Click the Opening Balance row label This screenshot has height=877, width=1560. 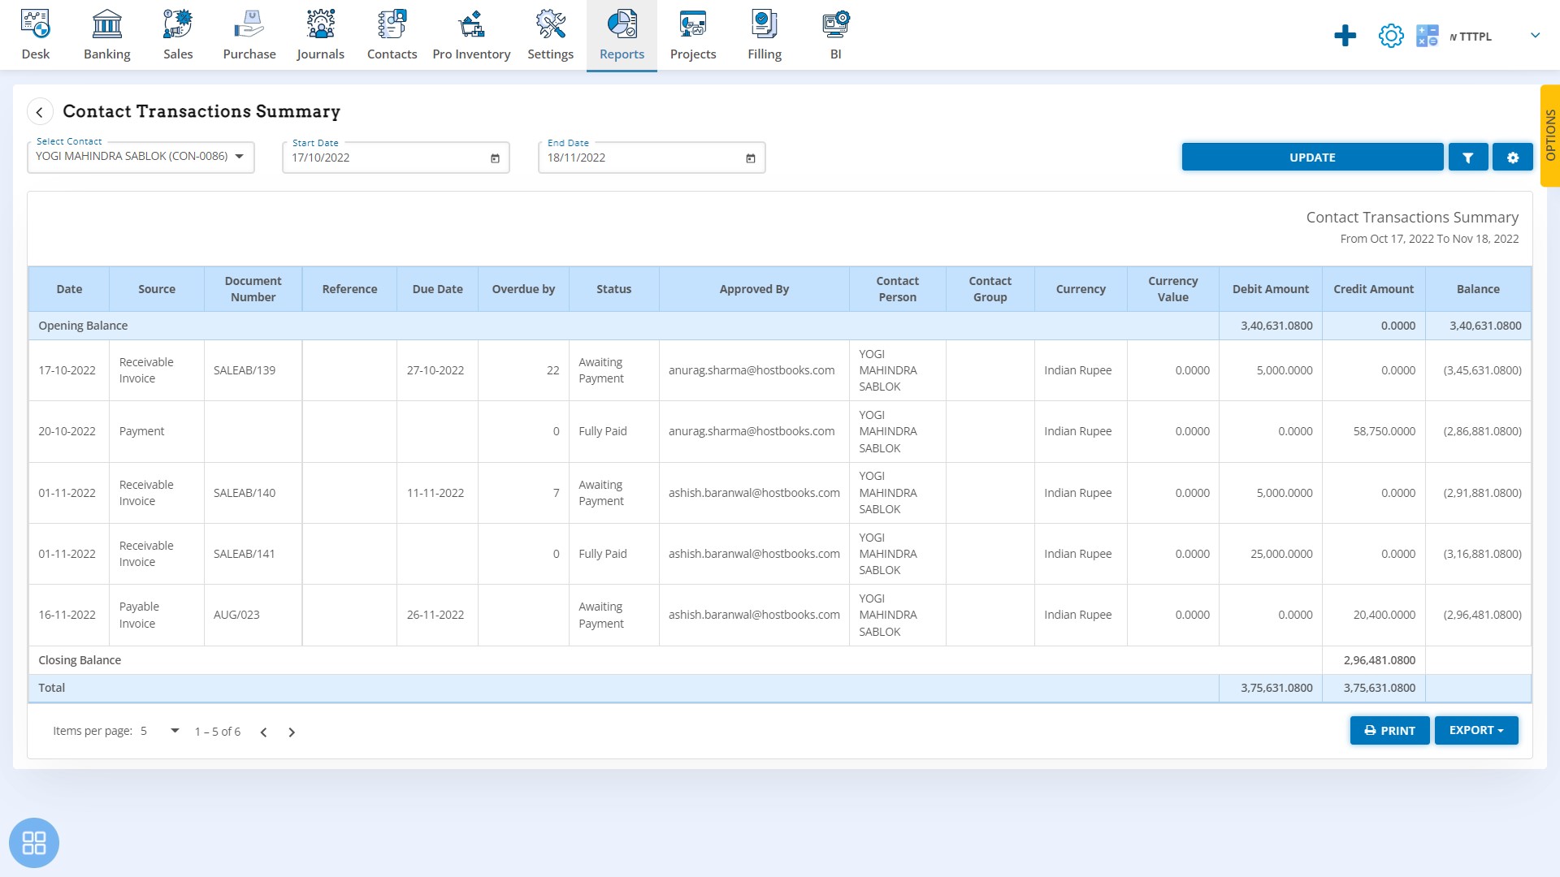pyautogui.click(x=83, y=326)
